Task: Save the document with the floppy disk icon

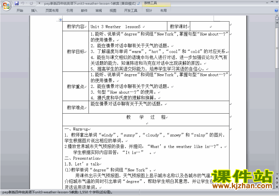Action: point(17,3)
